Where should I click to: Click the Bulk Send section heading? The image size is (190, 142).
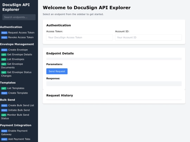(7, 100)
